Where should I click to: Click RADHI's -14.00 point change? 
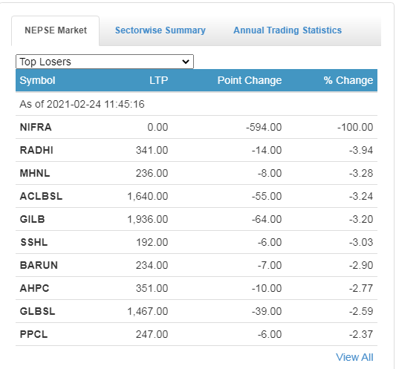[267, 150]
